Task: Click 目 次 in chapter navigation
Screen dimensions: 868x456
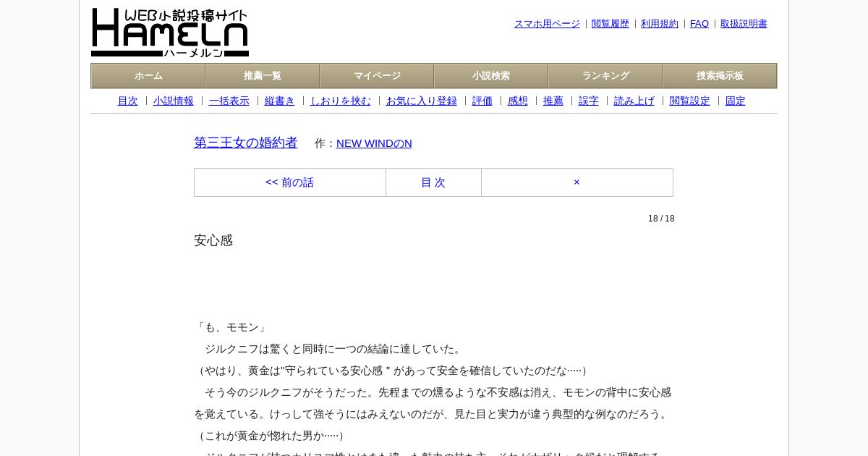Action: click(x=433, y=182)
